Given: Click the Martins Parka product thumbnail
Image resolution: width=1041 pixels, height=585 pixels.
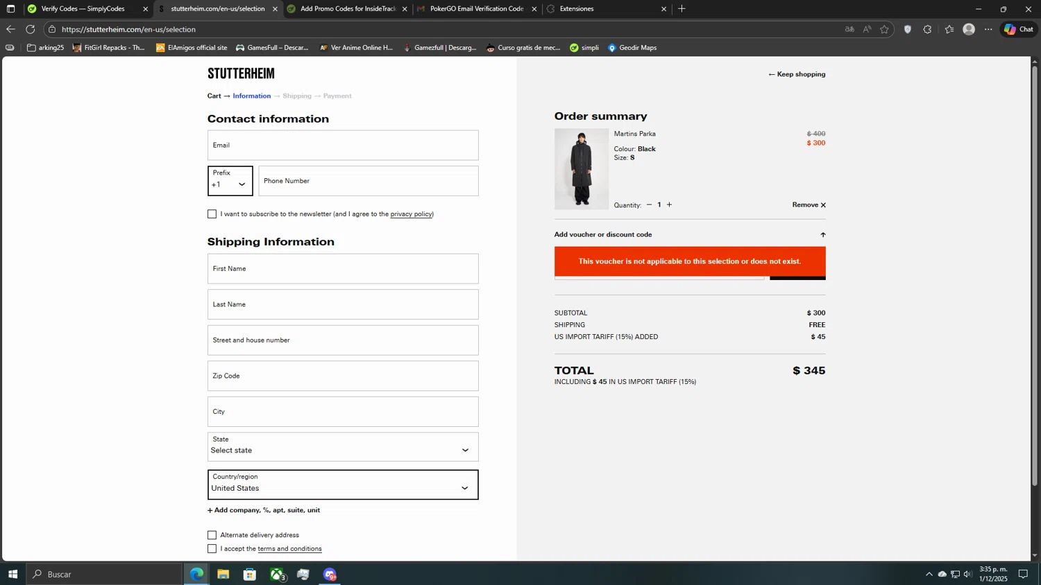Looking at the screenshot, I should click(582, 169).
